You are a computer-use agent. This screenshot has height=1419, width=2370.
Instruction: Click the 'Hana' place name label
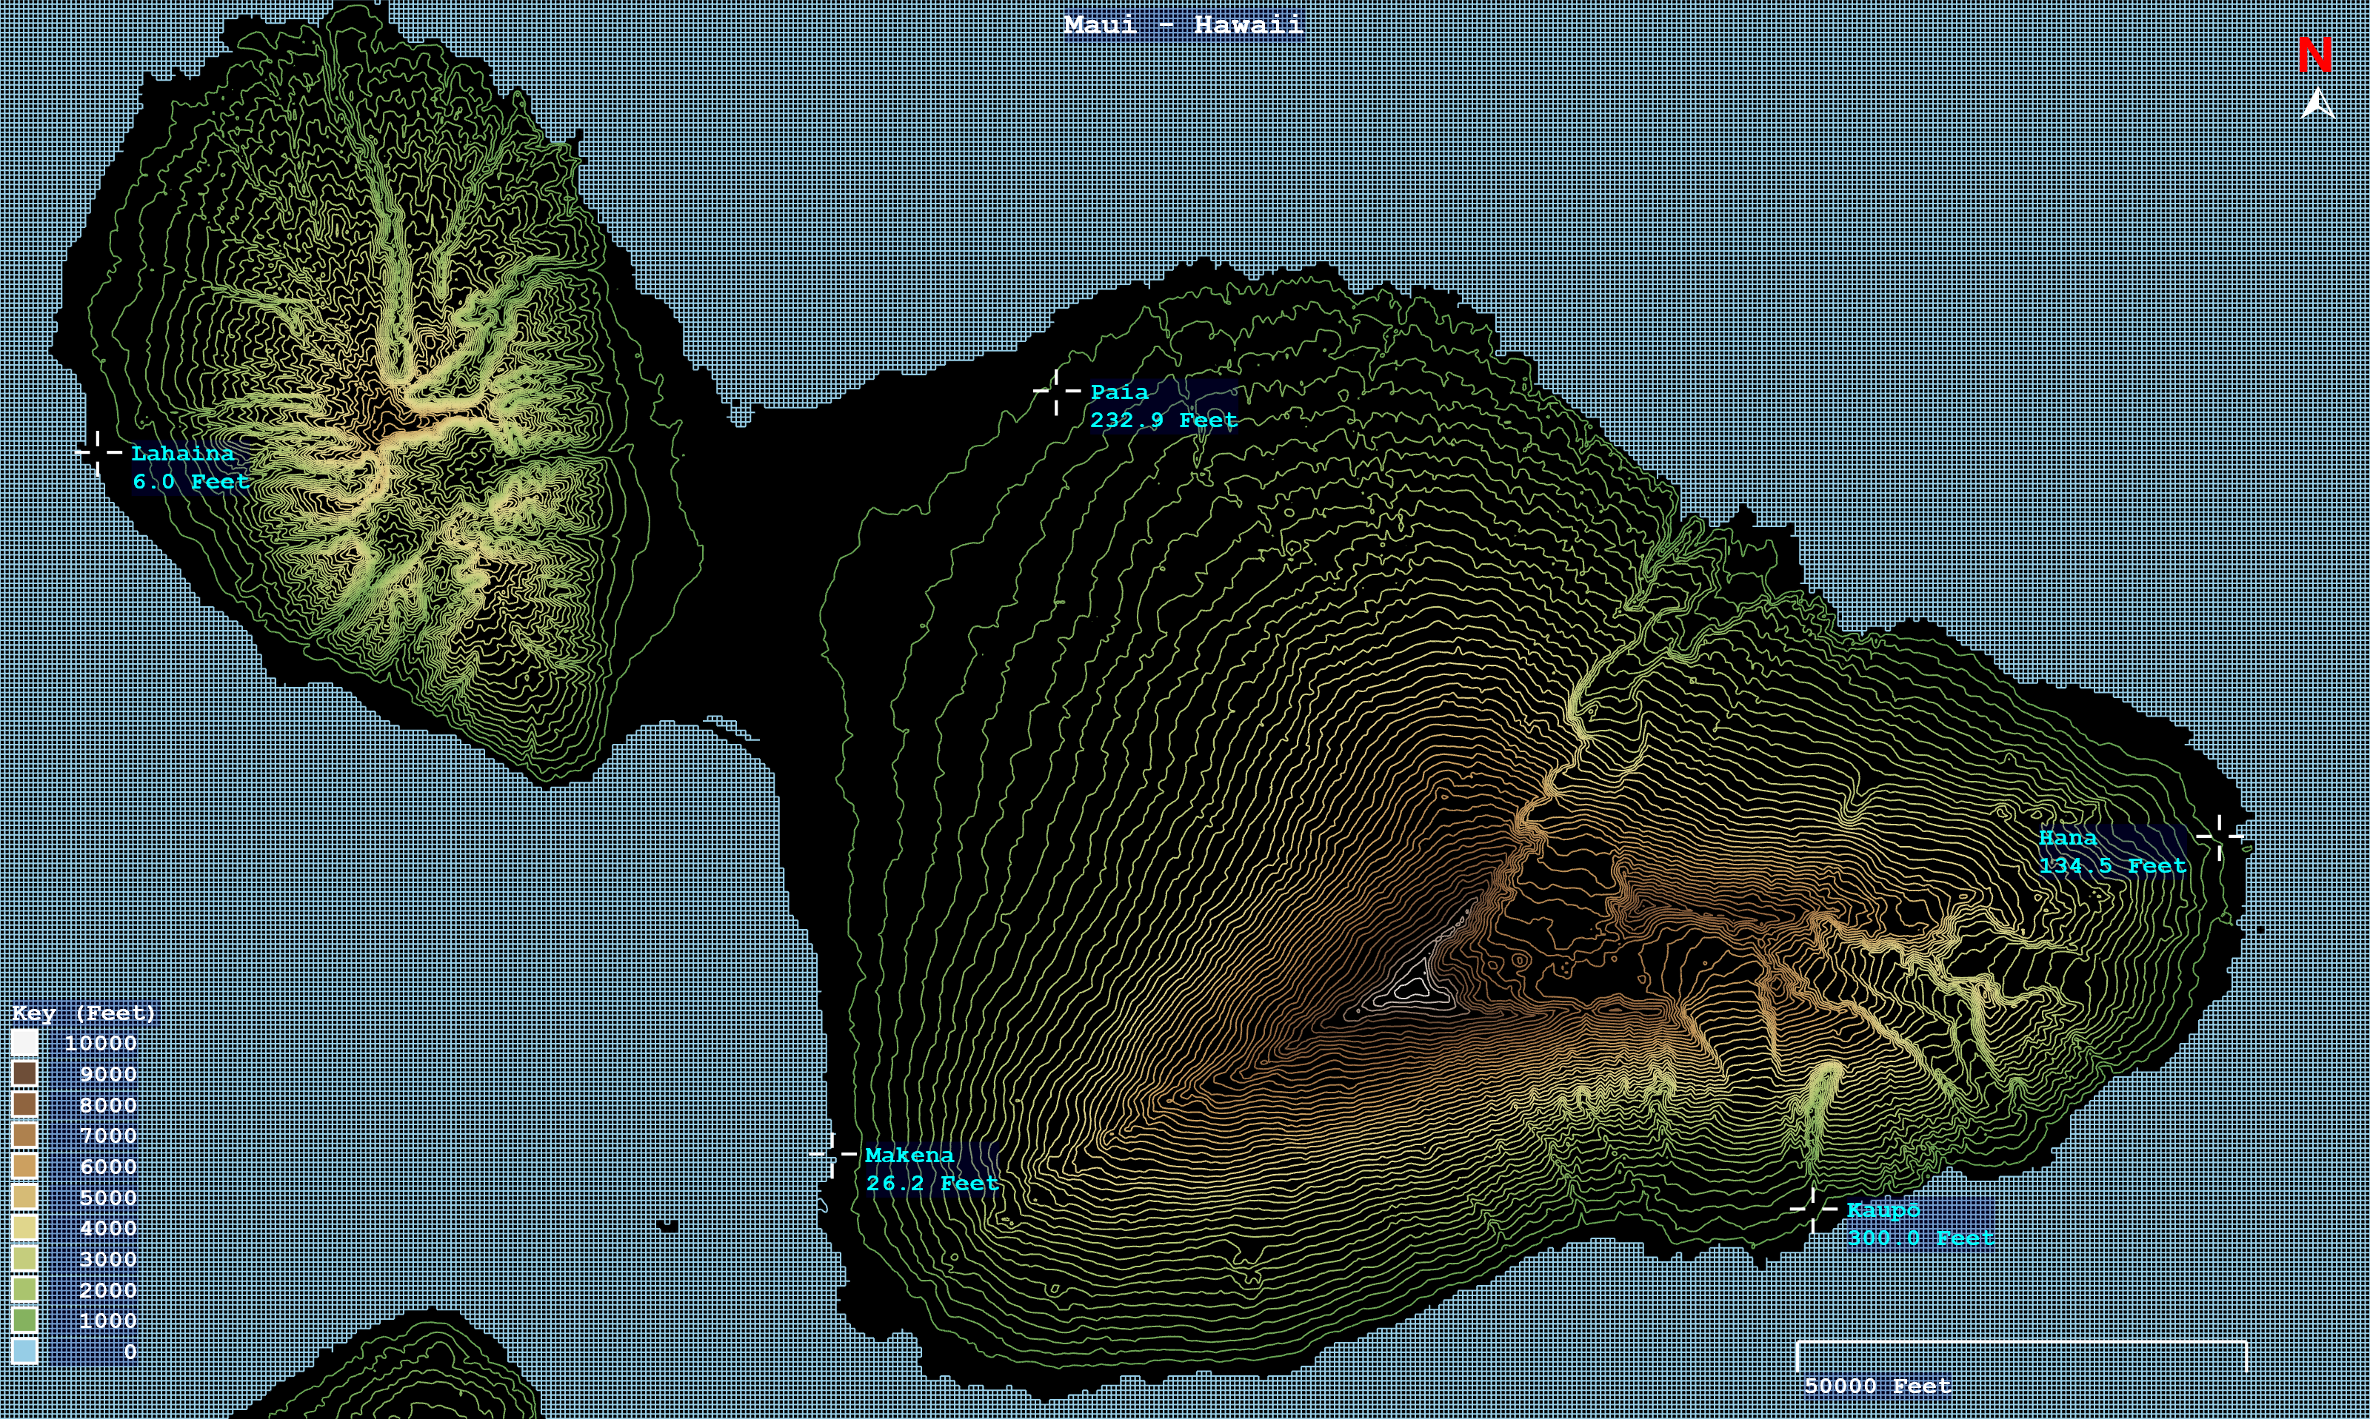[x=2068, y=838]
